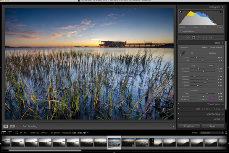Toggle highlight clipping indicator in histogram
The width and height of the screenshot is (229, 153).
coord(221,12)
